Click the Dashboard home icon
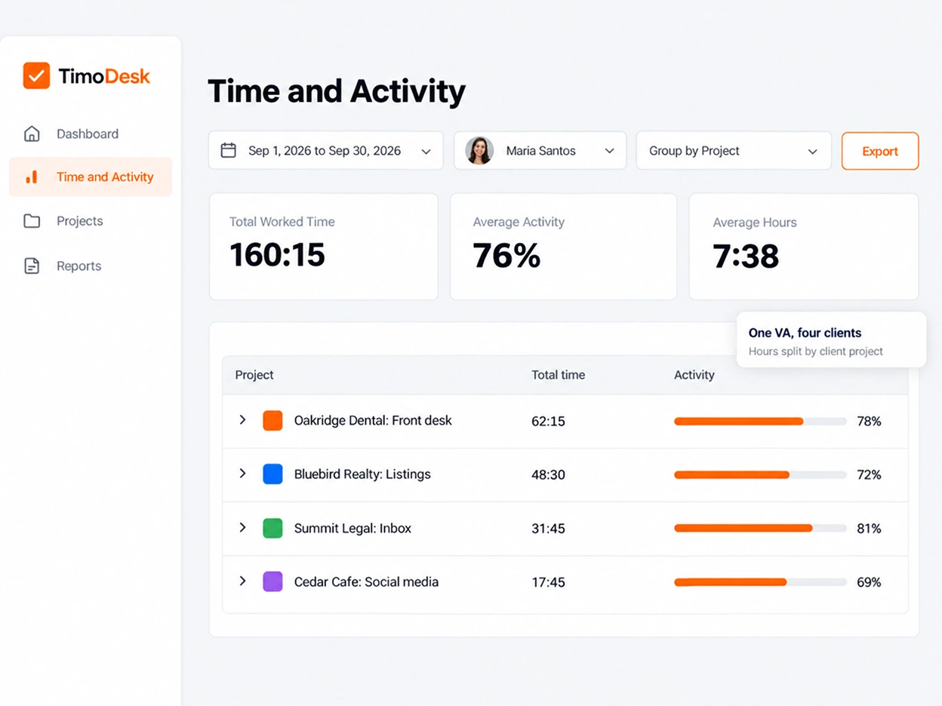This screenshot has width=942, height=706. (32, 134)
